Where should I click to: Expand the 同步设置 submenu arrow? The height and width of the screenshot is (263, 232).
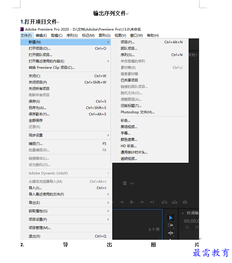(108, 135)
